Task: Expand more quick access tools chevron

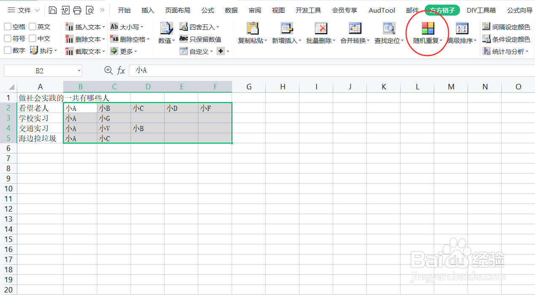Action: (102, 10)
